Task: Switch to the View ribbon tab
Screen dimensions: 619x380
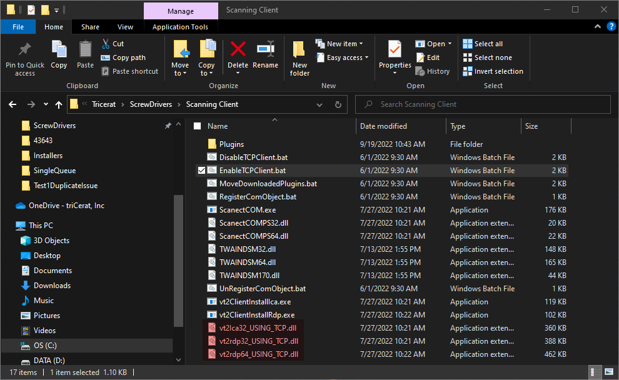Action: pyautogui.click(x=125, y=27)
